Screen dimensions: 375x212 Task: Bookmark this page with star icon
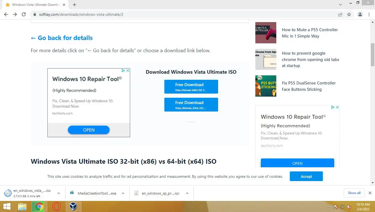(349, 14)
